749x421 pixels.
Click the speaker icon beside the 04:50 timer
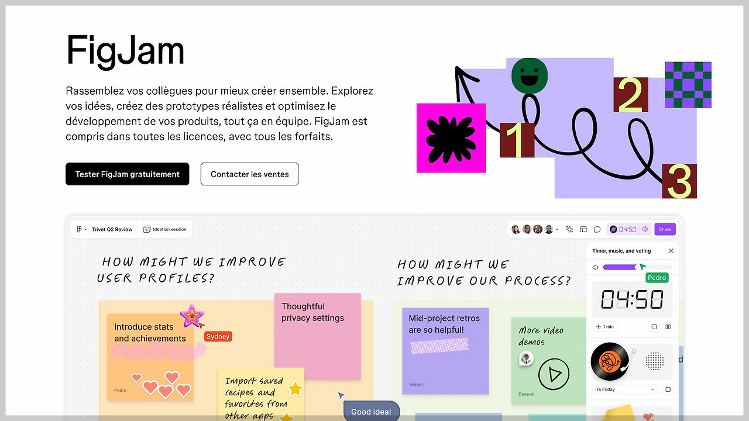coord(645,229)
